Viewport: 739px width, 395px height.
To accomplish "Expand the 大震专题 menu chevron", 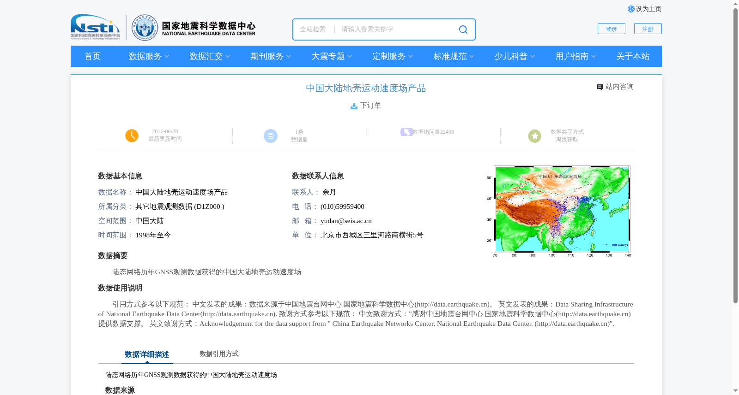I will (x=350, y=57).
